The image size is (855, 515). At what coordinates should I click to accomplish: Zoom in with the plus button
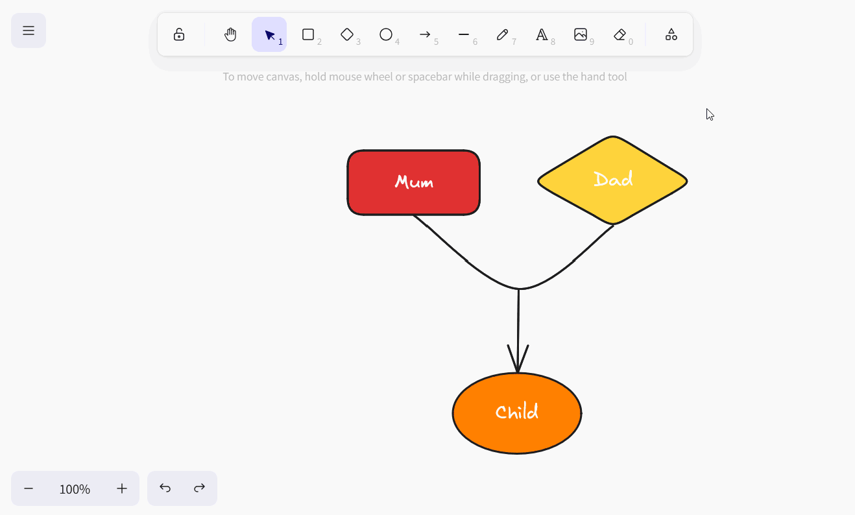pos(122,488)
